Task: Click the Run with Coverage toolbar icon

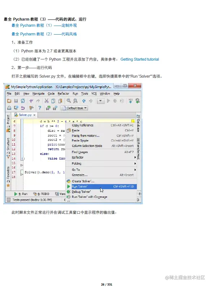Action: click(x=122, y=101)
